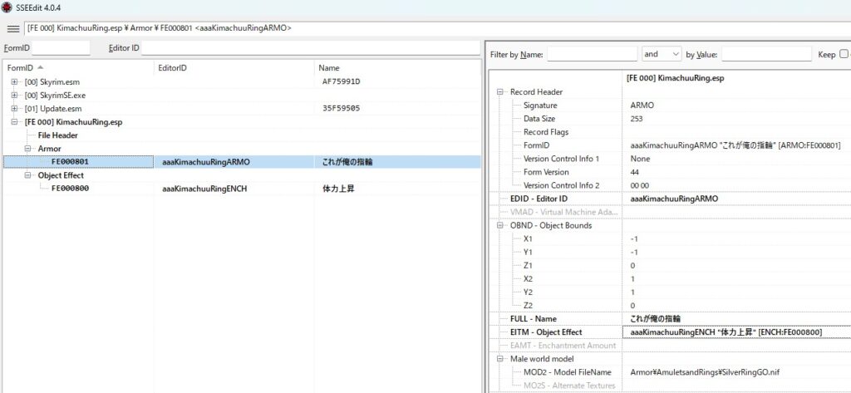Collapse the Armor group

point(27,149)
